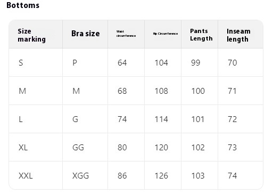
Task: Select the Pants Length column header
Action: pyautogui.click(x=201, y=35)
